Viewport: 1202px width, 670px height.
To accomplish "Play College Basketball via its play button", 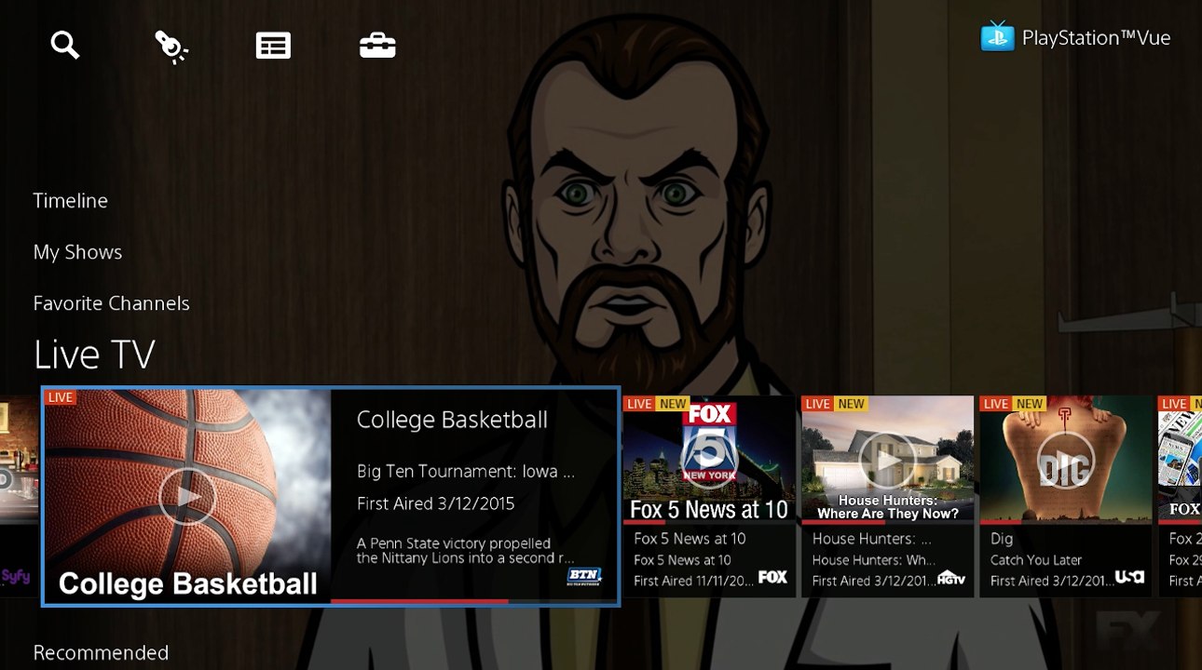I will point(186,497).
